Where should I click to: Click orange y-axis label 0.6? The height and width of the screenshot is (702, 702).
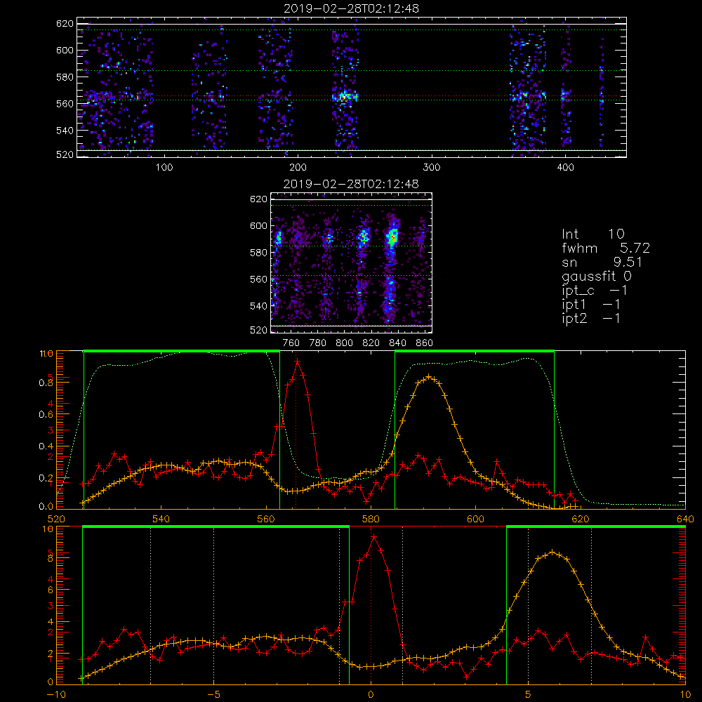pos(46,415)
